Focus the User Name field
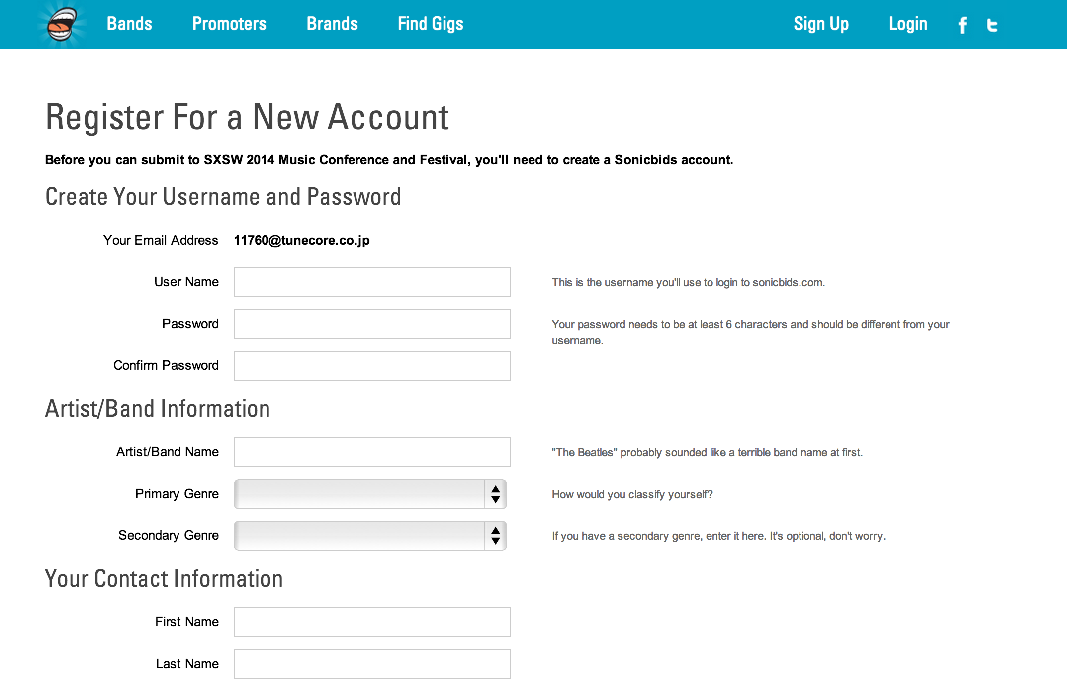Screen dimensions: 1067x689 click(x=372, y=282)
